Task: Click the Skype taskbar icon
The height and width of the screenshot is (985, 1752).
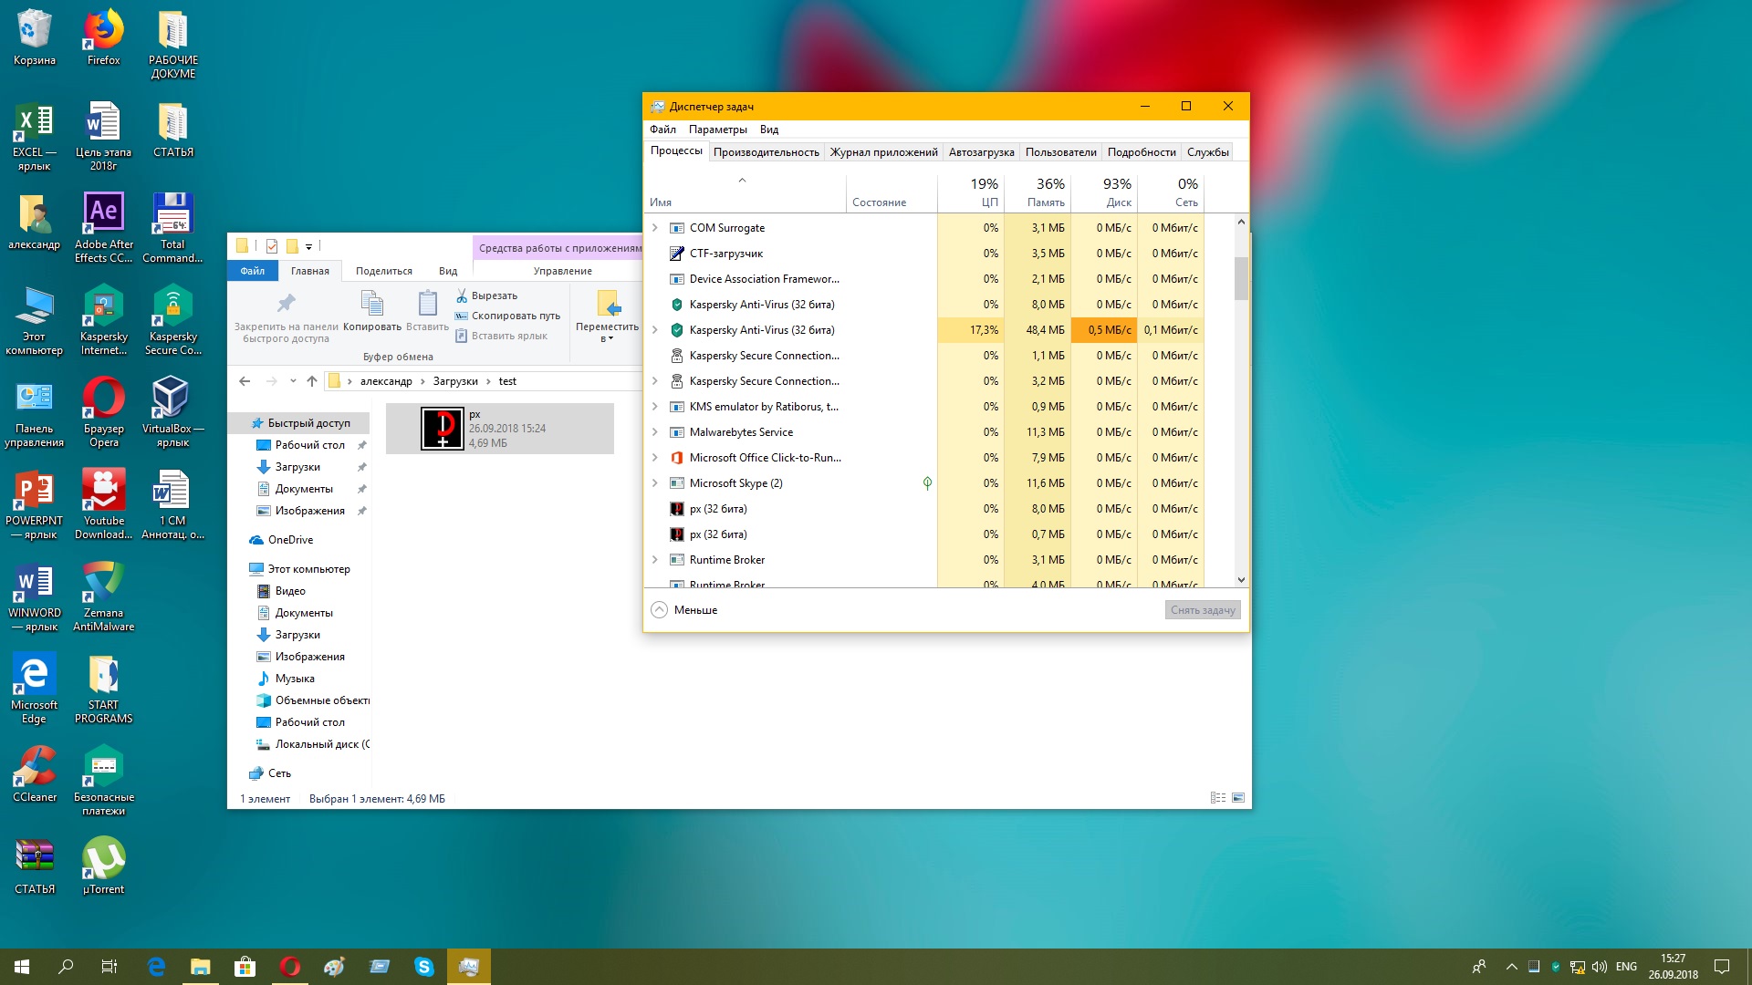Action: coord(424,967)
